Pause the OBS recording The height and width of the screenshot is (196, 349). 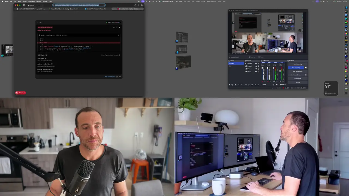pyautogui.click(x=306, y=68)
